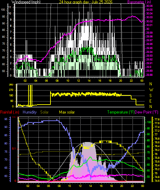
Task: Click the 18 hour marker on bottom graph
Action: pyautogui.click(x=111, y=186)
